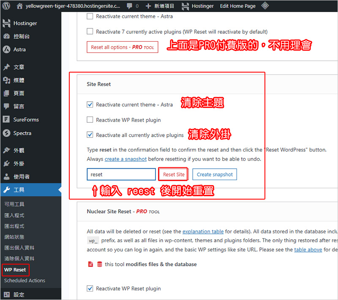Open Spectra from its sidebar icon

coord(6,133)
